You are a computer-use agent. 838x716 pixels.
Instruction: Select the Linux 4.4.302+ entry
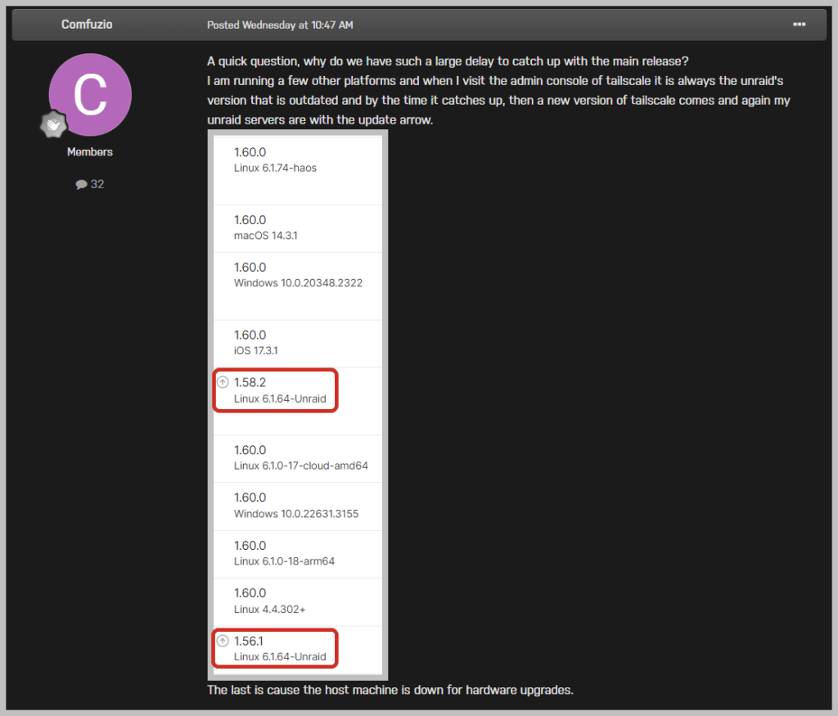pos(298,601)
